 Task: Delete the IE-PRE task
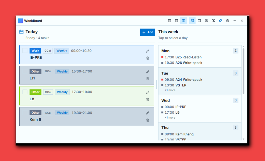tap(148, 58)
